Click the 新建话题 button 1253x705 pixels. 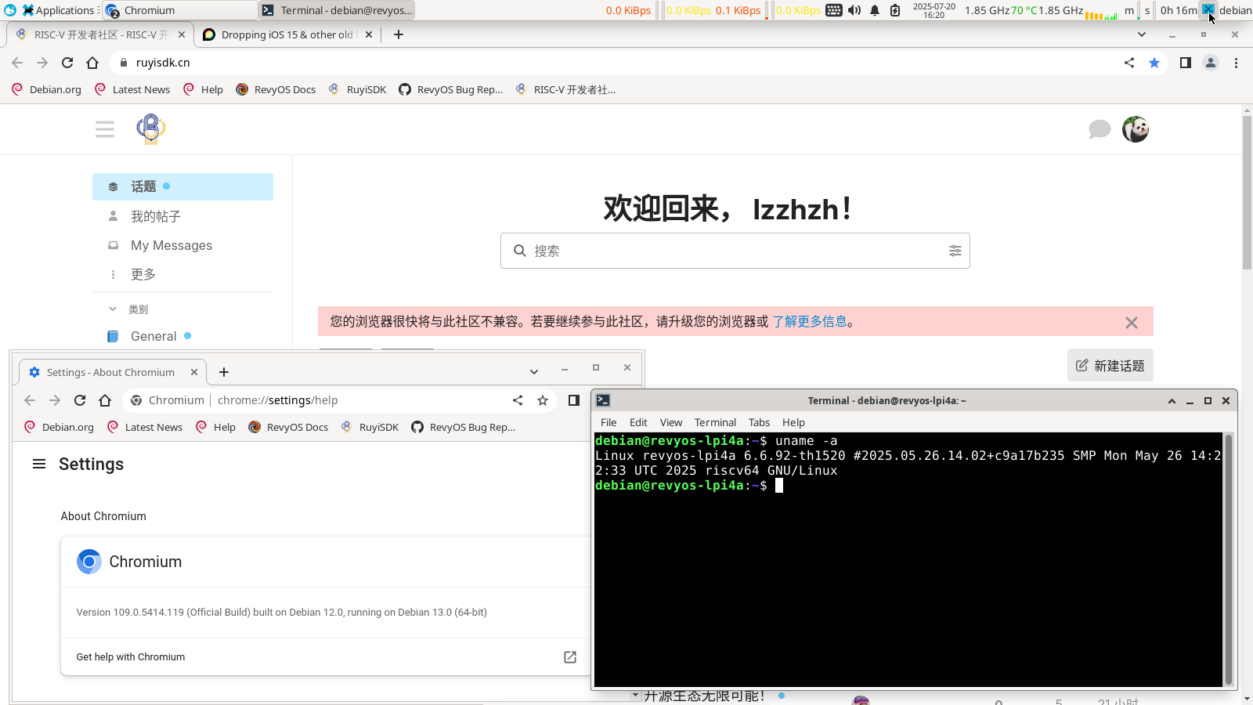[1110, 365]
